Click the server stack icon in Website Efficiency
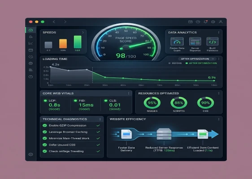 [x=164, y=134]
